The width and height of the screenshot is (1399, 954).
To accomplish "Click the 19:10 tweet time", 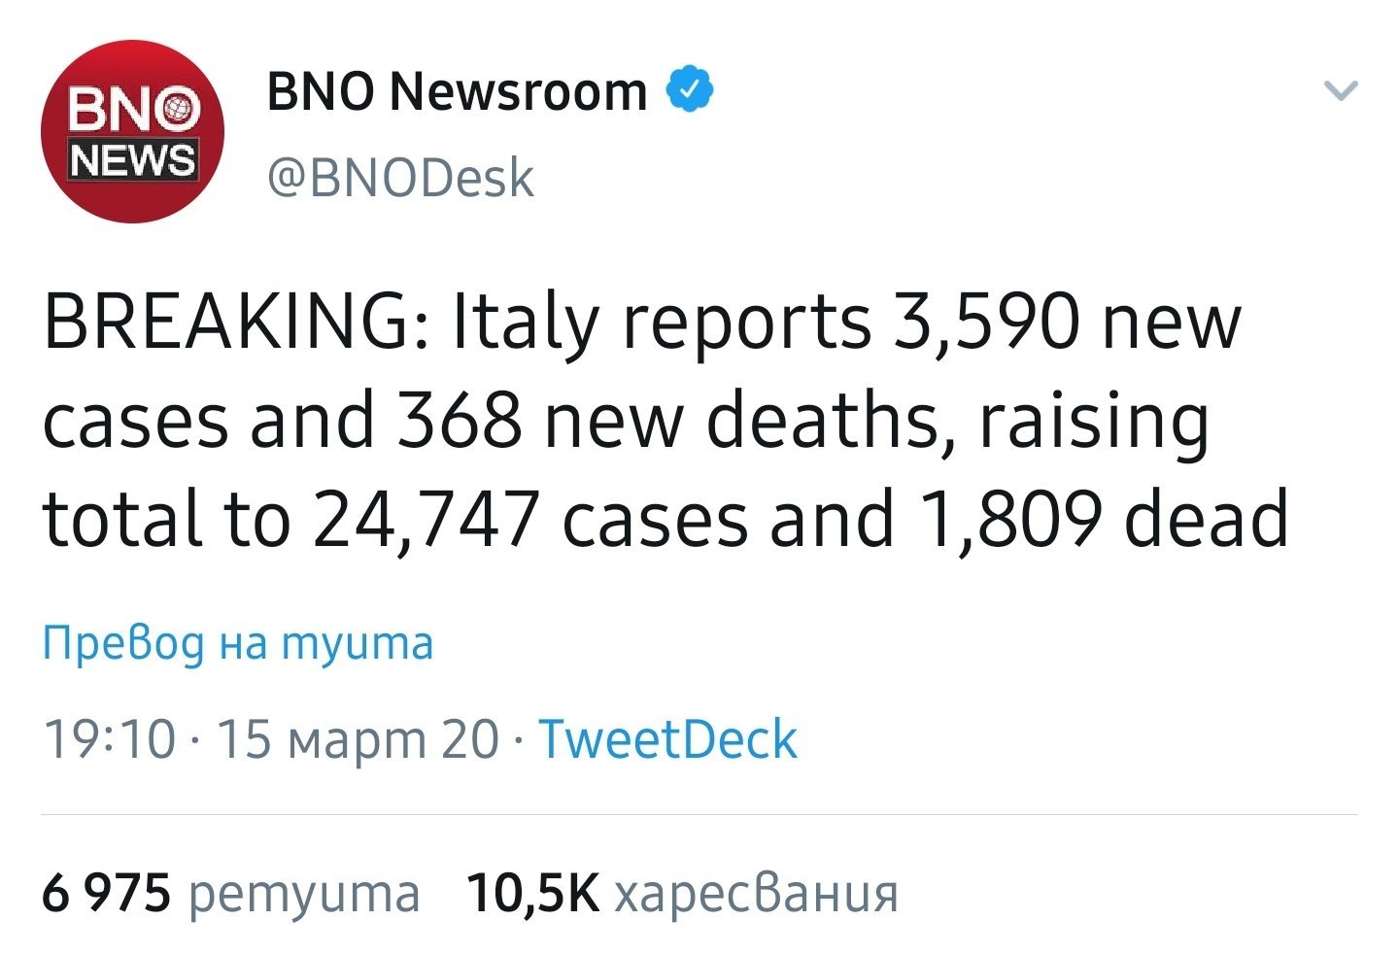I will pos(109,739).
